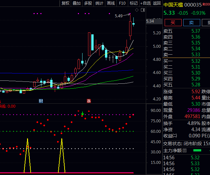Viewport: 210px width, 175px height.
Task: Switch to 多股 multi-stock view
Action: 88,3
